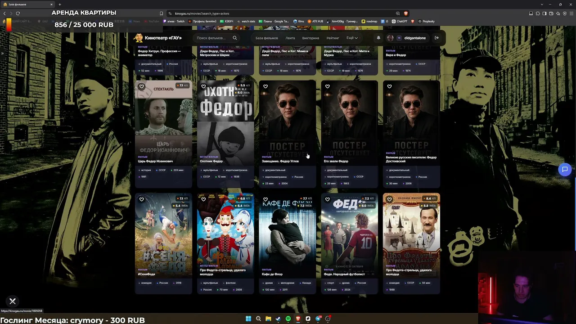Close the overlay with X button bottom-left
Image resolution: width=576 pixels, height=324 pixels.
click(13, 301)
